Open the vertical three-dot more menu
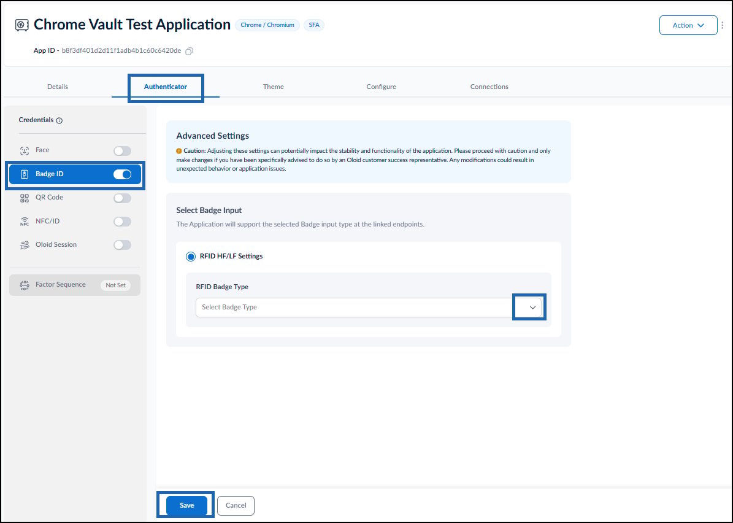733x523 pixels. [723, 25]
